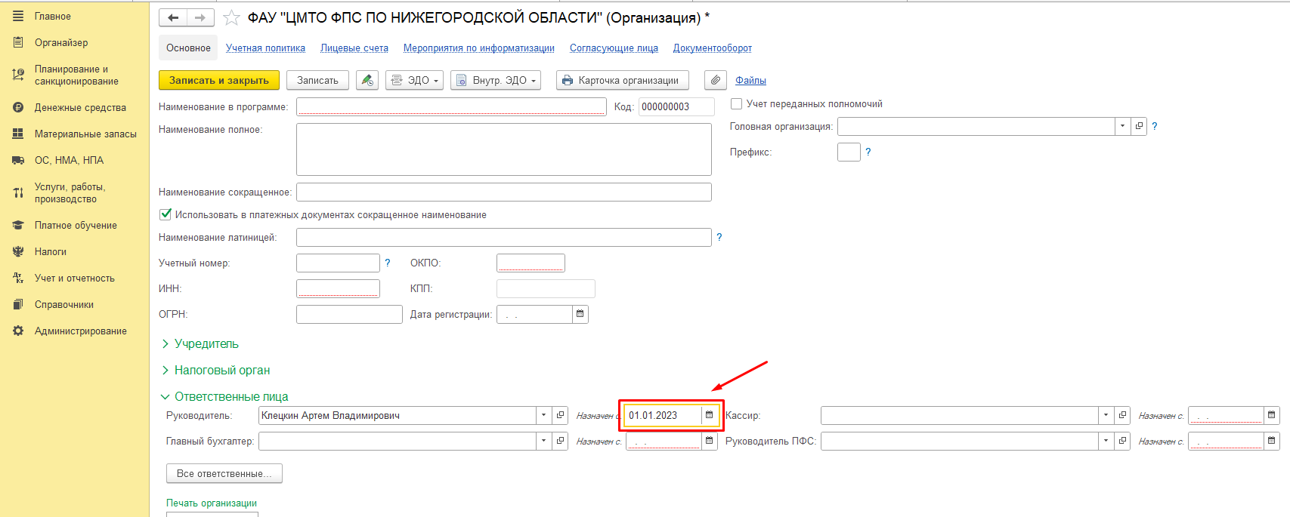Open Кассир dropdown list
This screenshot has width=1290, height=517.
(x=1107, y=415)
